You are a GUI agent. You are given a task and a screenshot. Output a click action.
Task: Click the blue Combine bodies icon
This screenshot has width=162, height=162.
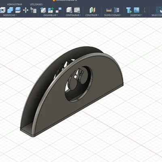(x=10, y=10)
